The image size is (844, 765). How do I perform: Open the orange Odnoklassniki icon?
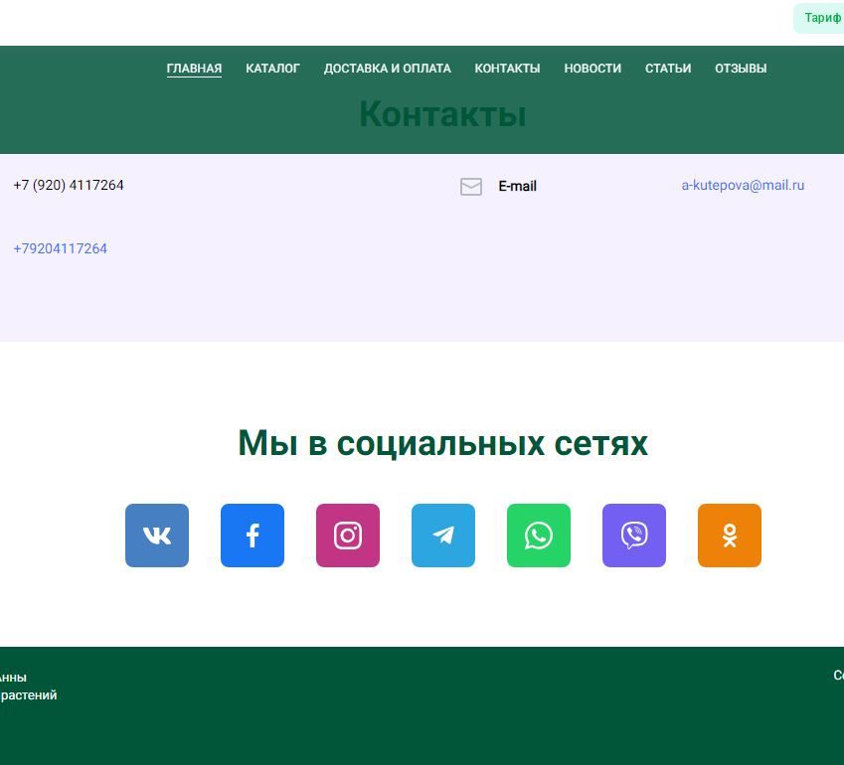pyautogui.click(x=730, y=535)
